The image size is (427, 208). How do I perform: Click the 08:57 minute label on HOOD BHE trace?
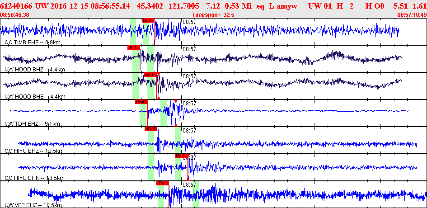[x=189, y=76]
